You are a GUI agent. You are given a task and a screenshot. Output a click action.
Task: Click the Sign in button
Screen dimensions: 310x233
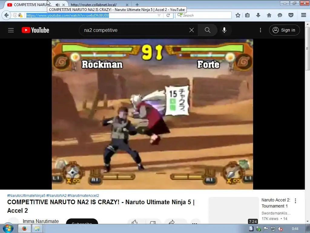pyautogui.click(x=284, y=30)
